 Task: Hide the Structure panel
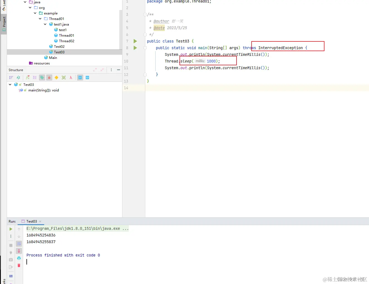[x=119, y=70]
